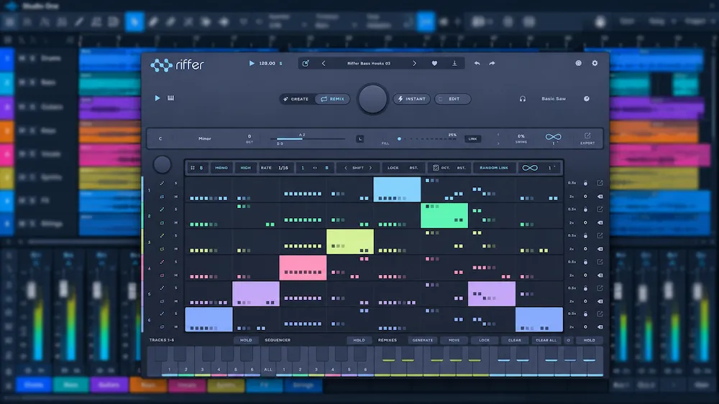Click the upper chevron beside Swing

[498, 134]
